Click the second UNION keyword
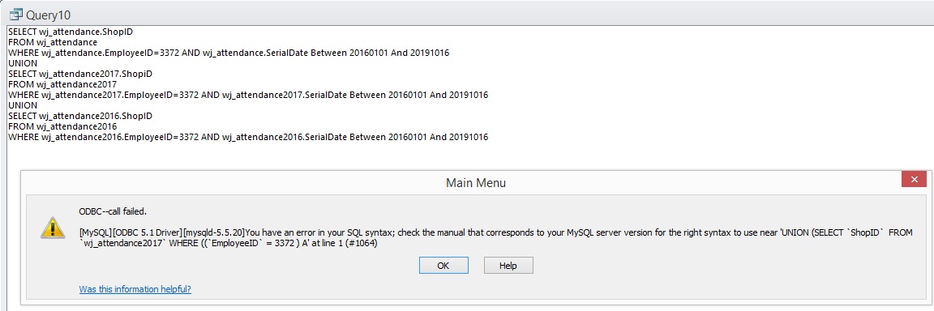This screenshot has height=311, width=934. point(22,106)
